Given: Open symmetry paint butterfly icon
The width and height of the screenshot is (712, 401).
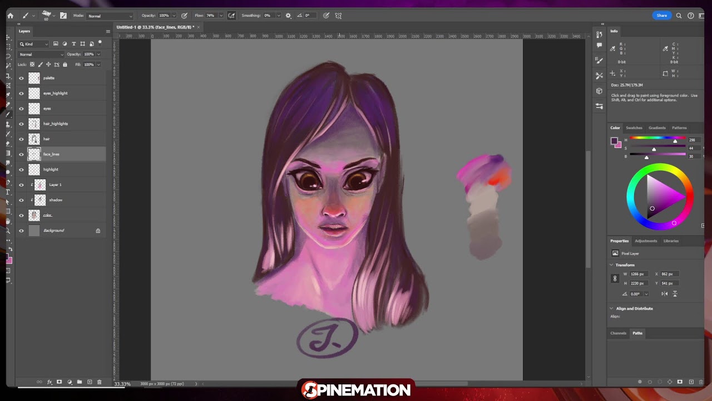Looking at the screenshot, I should coord(338,16).
